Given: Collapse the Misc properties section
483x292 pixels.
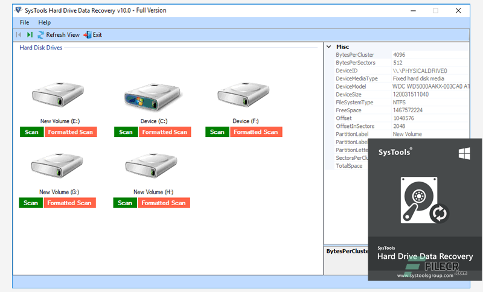Looking at the screenshot, I should click(x=329, y=47).
